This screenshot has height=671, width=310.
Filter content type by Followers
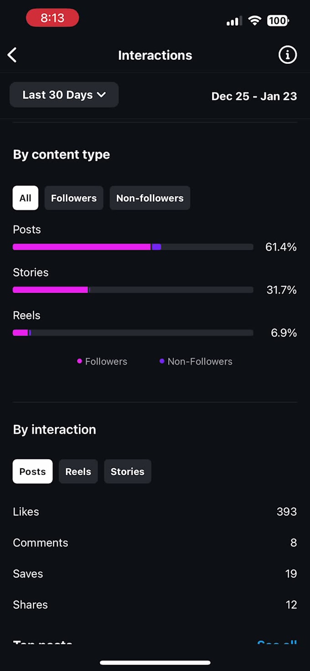coord(74,198)
